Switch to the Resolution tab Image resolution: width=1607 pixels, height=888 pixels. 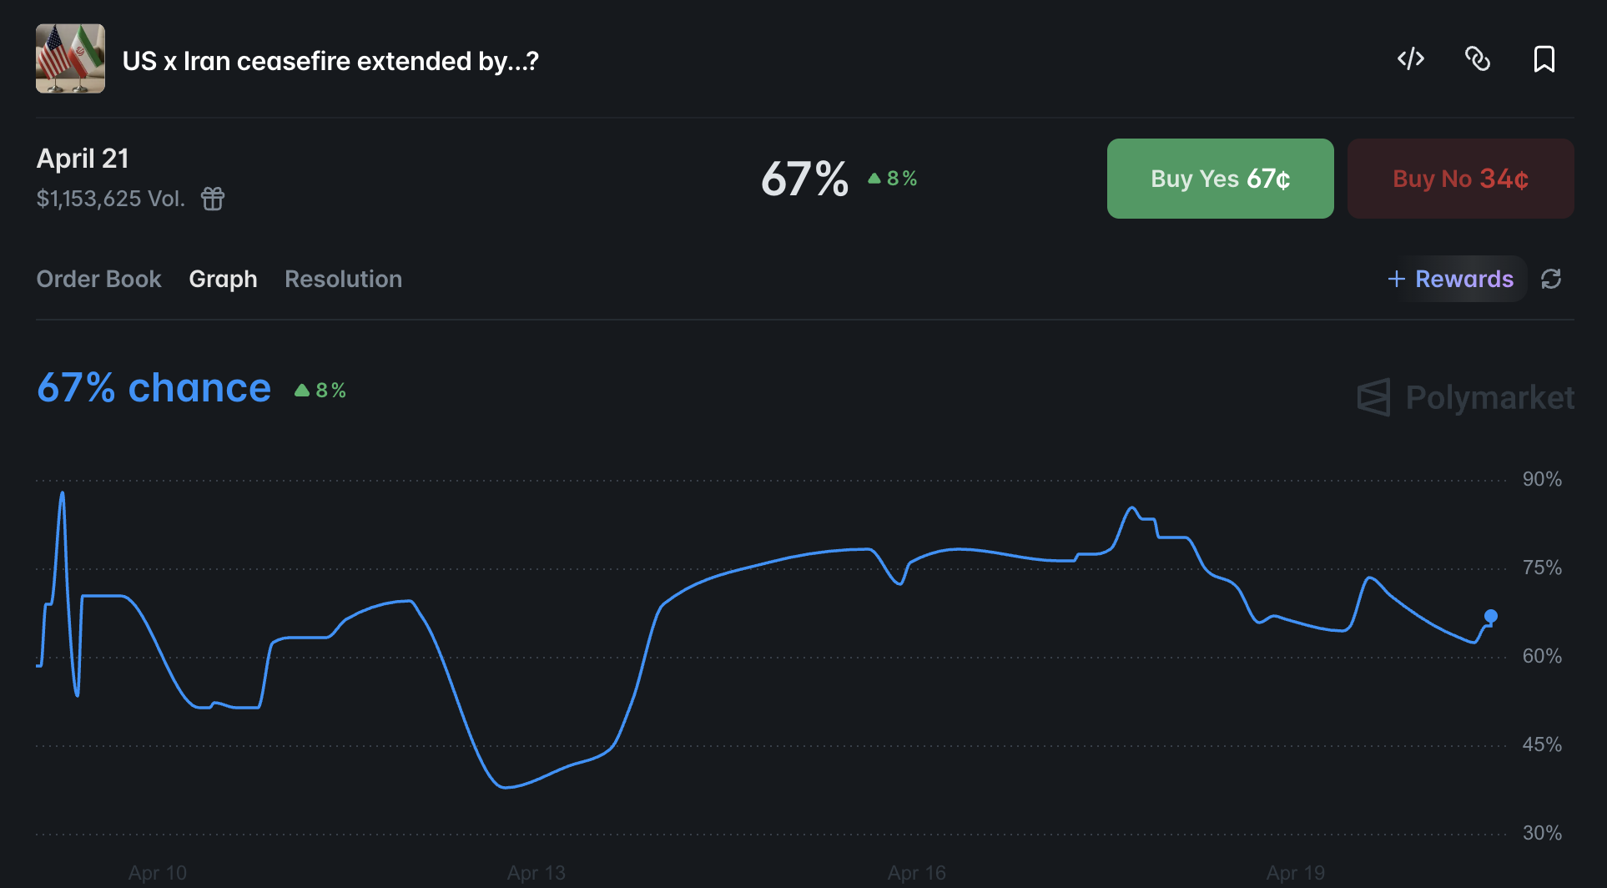(x=343, y=279)
